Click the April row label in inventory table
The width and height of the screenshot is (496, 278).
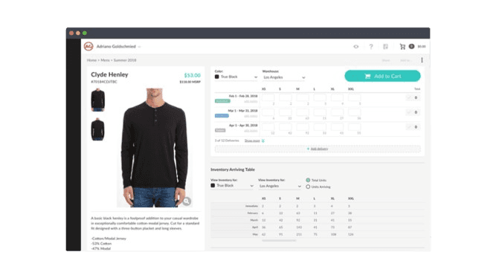255,227
